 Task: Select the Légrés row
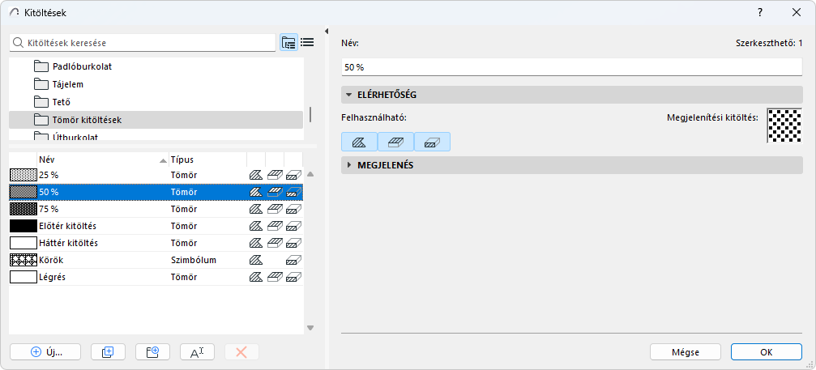coord(156,277)
